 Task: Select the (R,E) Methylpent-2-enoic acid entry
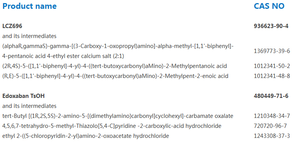point(115,76)
